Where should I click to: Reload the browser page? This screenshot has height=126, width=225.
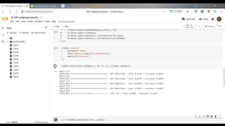[16, 12]
